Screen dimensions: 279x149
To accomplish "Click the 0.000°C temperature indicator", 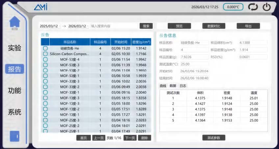I will (x=233, y=7).
